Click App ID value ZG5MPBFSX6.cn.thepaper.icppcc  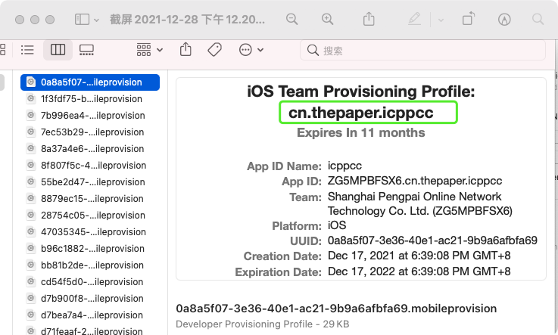[x=415, y=181]
